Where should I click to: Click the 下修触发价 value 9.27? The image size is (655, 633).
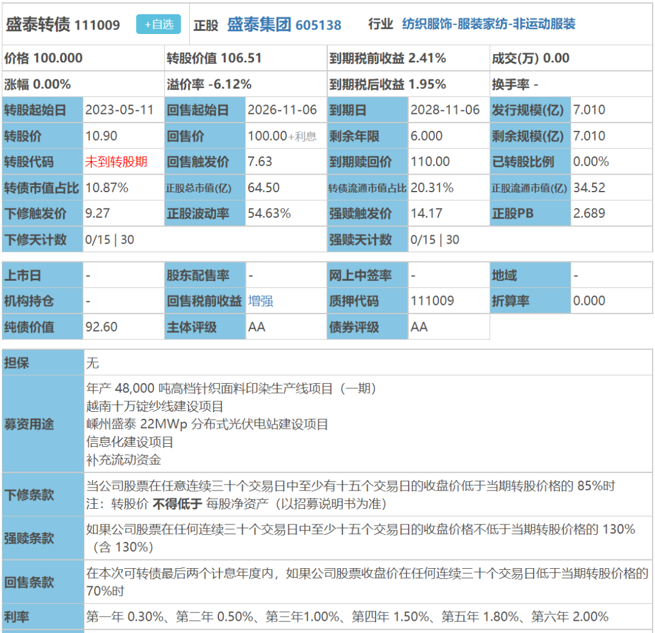(97, 213)
